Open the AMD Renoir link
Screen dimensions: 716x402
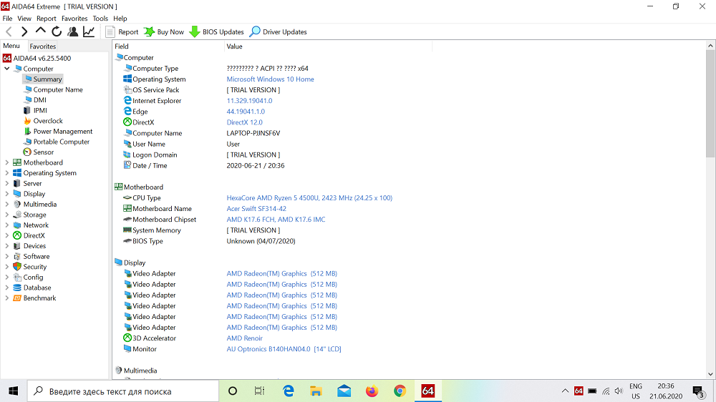tap(245, 338)
